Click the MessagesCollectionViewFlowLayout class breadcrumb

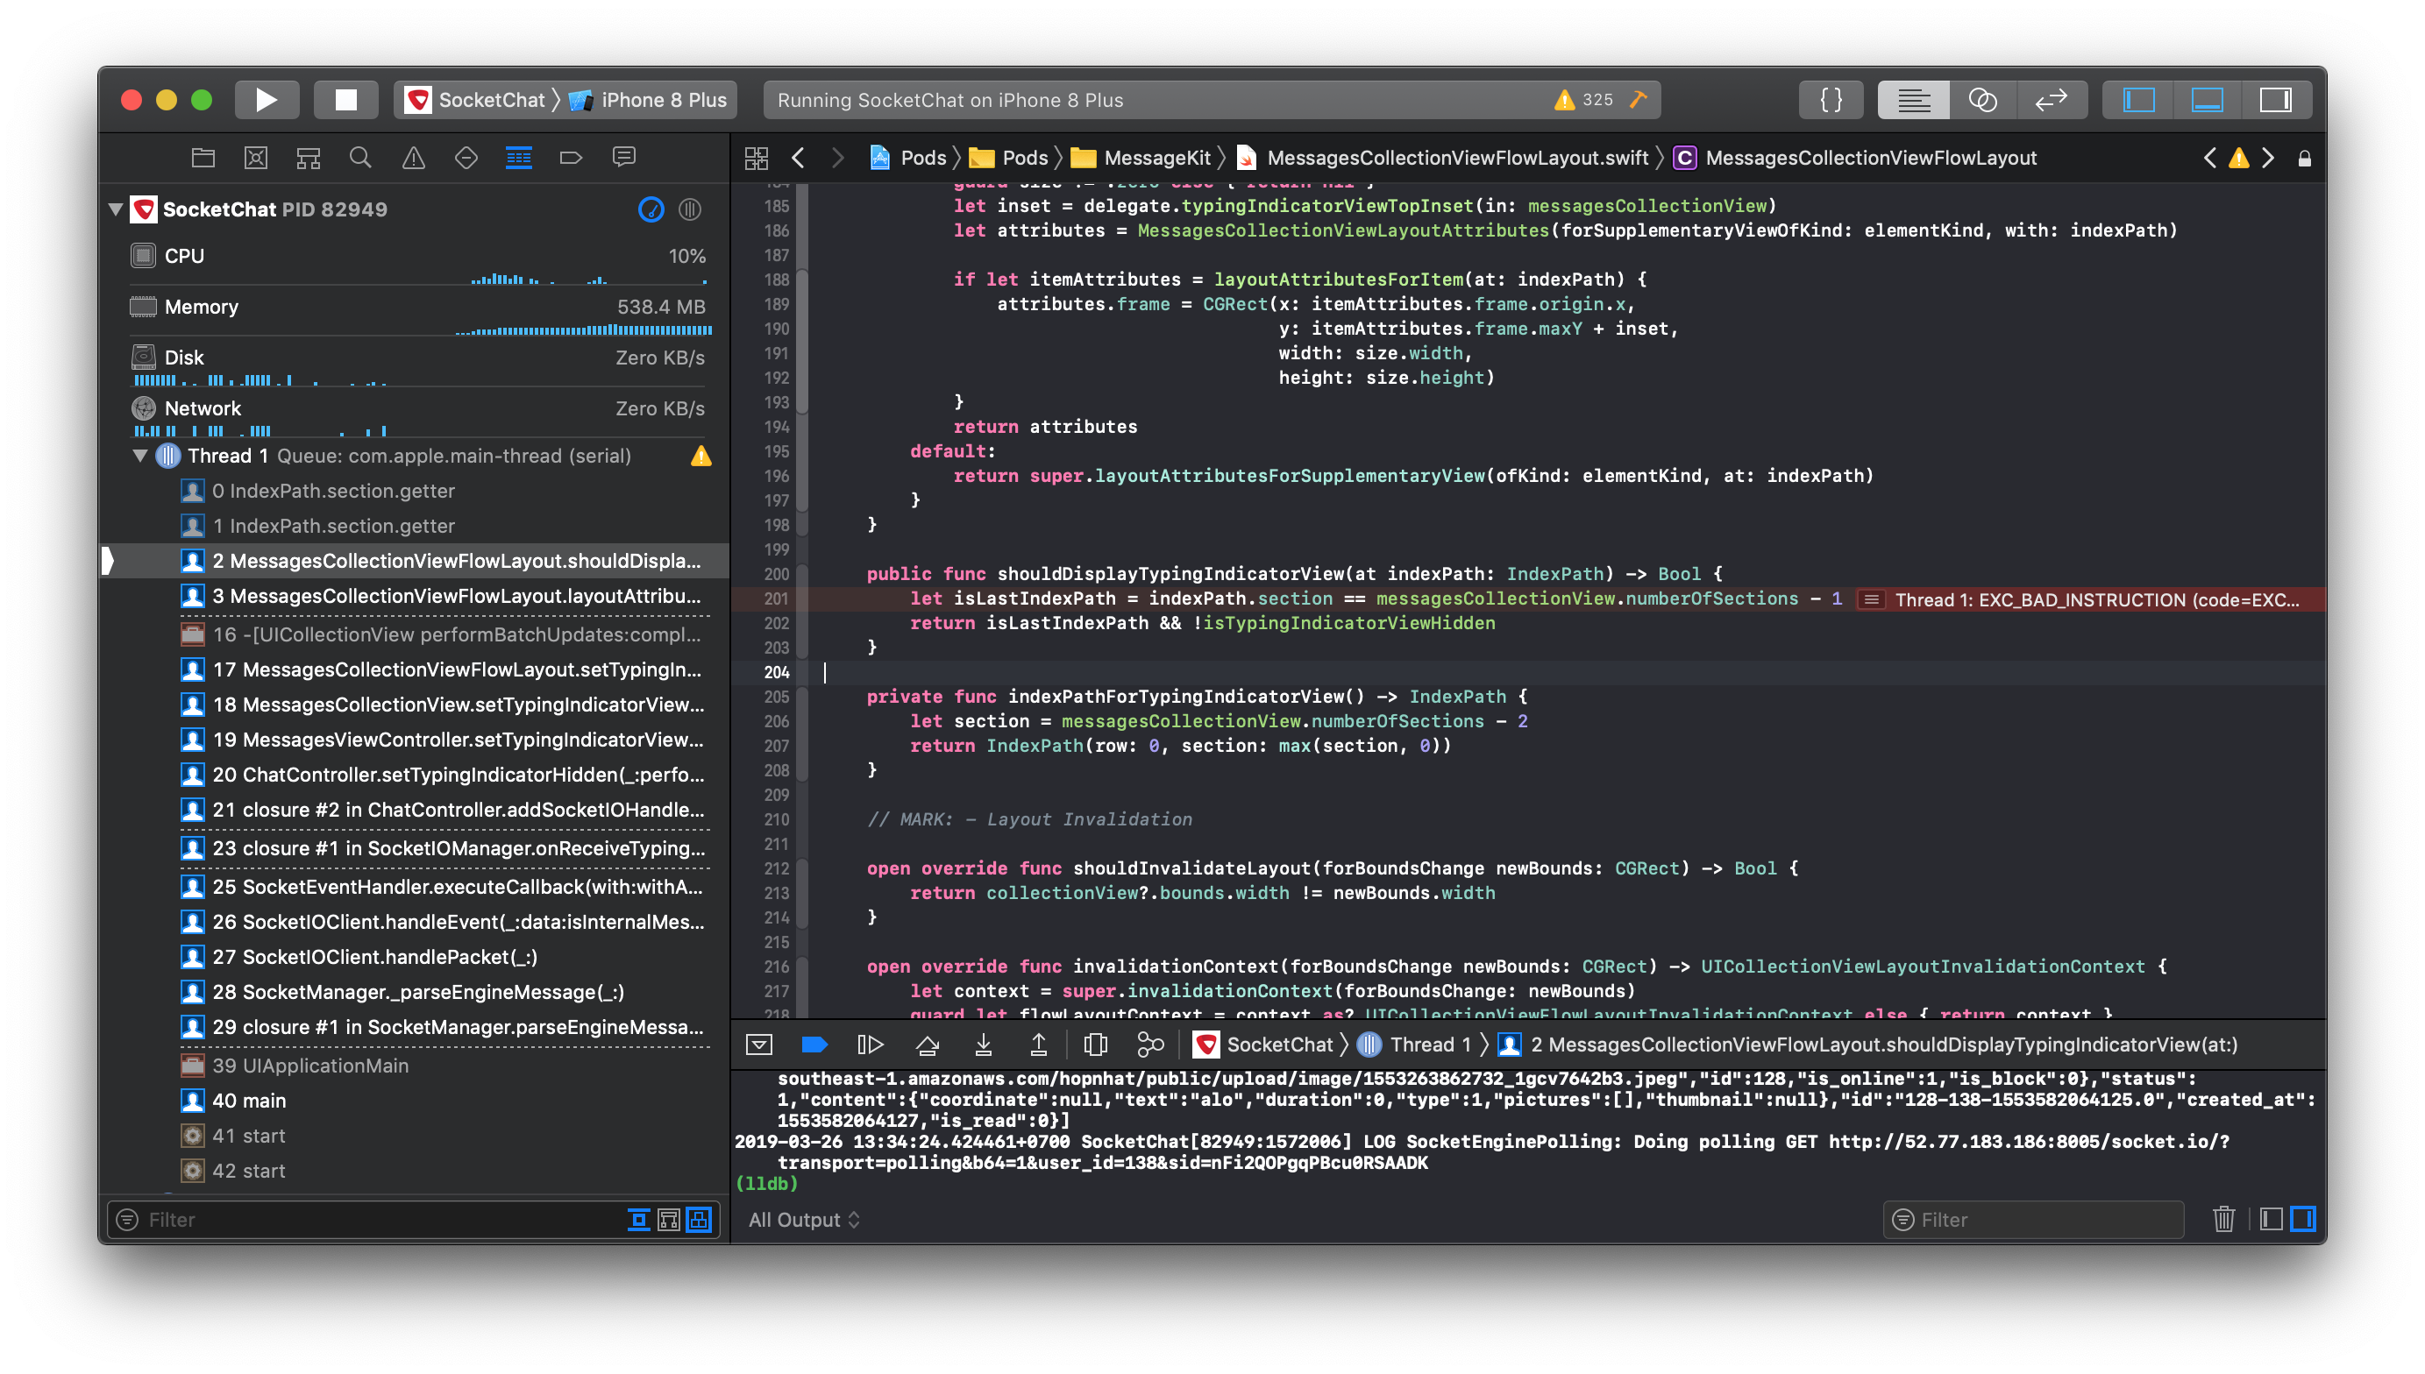tap(1855, 158)
